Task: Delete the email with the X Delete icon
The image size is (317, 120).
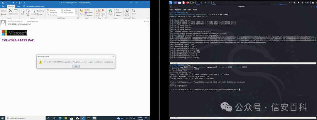Action: [x=11, y=12]
